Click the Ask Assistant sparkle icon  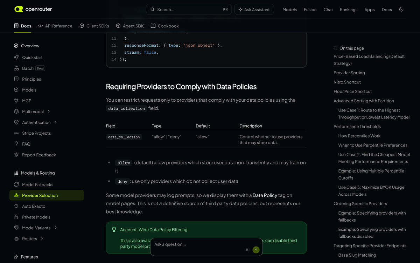240,9
